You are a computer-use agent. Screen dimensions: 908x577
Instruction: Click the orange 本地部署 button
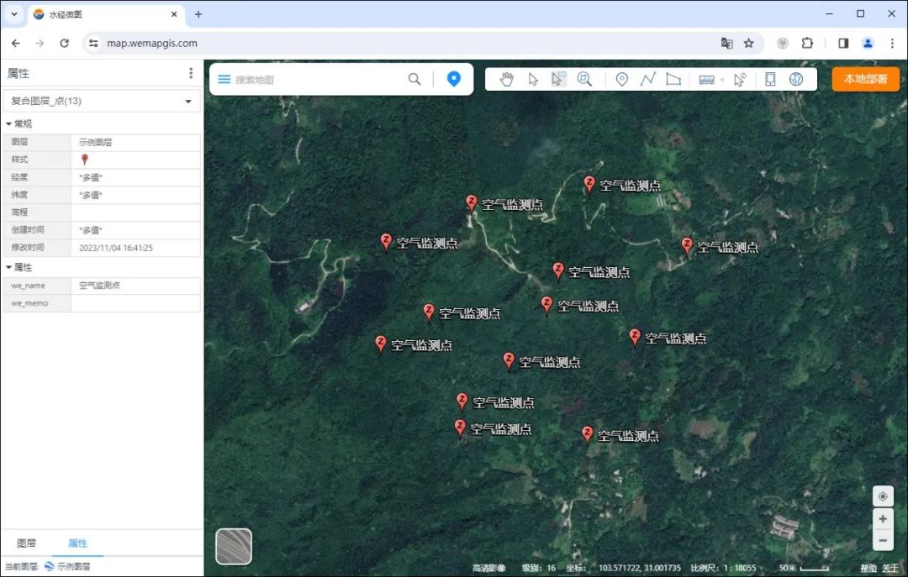[x=865, y=79]
